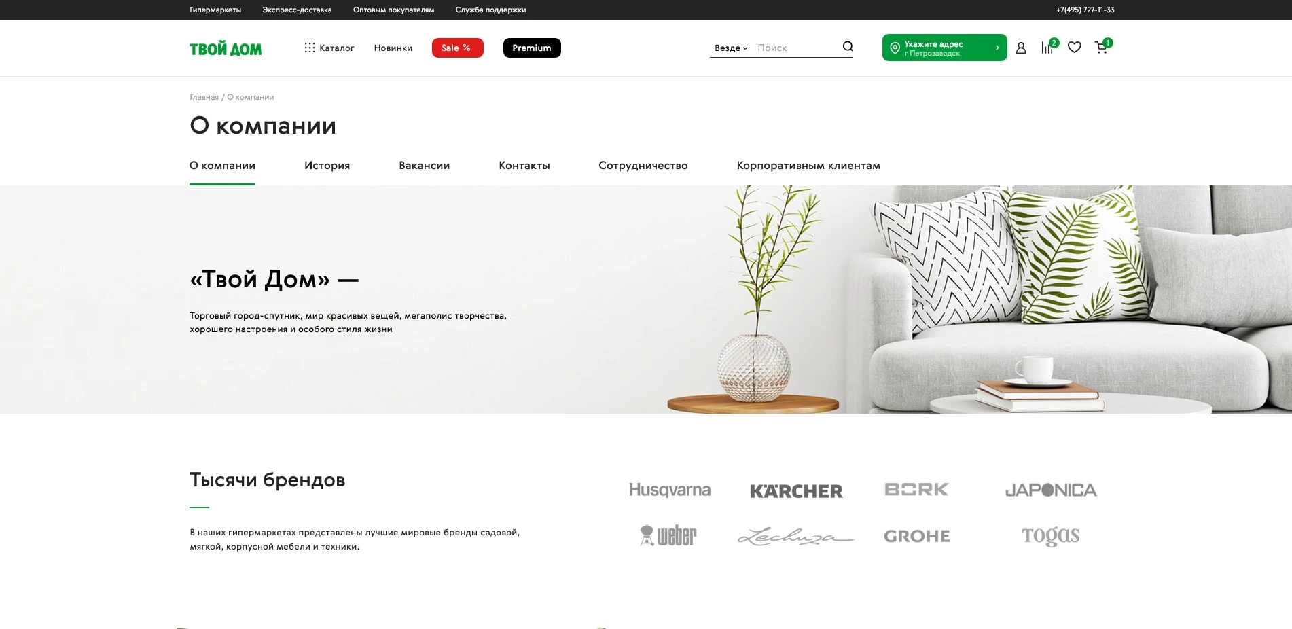The image size is (1292, 629).
Task: Click the Твой Дом logo
Action: [226, 49]
